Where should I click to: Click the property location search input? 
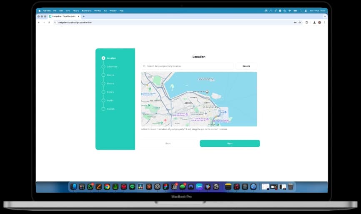[188, 66]
